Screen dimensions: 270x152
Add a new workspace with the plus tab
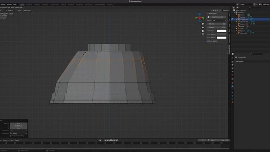[x=115, y=5]
